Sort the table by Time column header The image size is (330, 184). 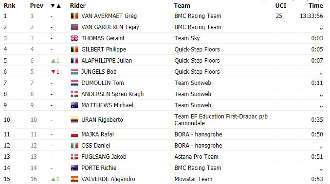[x=316, y=6]
